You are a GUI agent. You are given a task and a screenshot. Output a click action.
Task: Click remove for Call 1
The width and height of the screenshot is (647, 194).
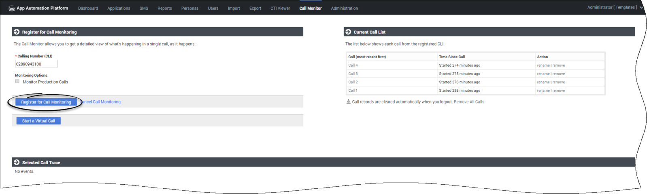point(559,91)
